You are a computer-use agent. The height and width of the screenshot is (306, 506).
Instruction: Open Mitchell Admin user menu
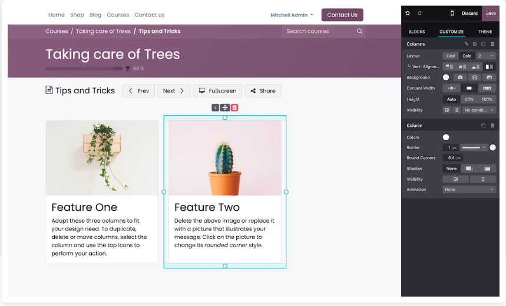coord(292,15)
